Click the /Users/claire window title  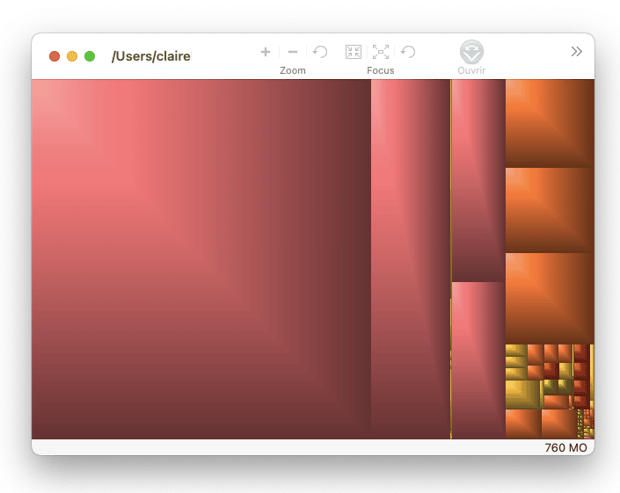150,56
